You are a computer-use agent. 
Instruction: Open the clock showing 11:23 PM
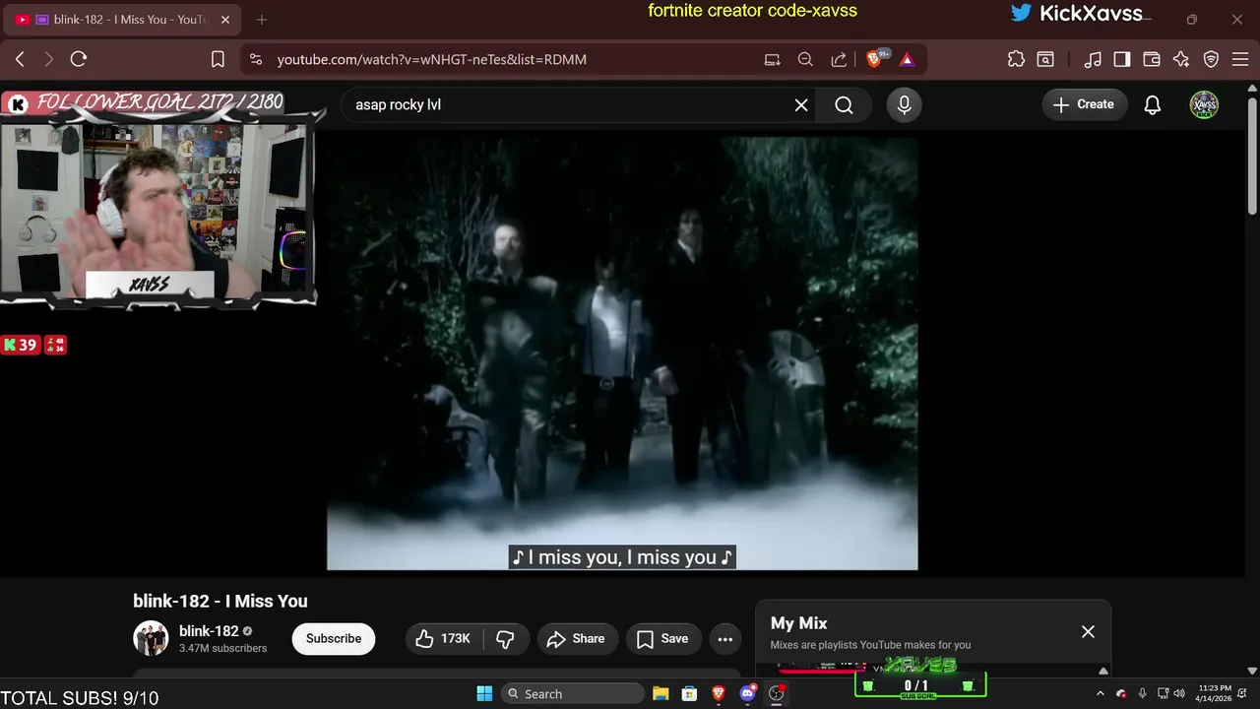(x=1216, y=693)
